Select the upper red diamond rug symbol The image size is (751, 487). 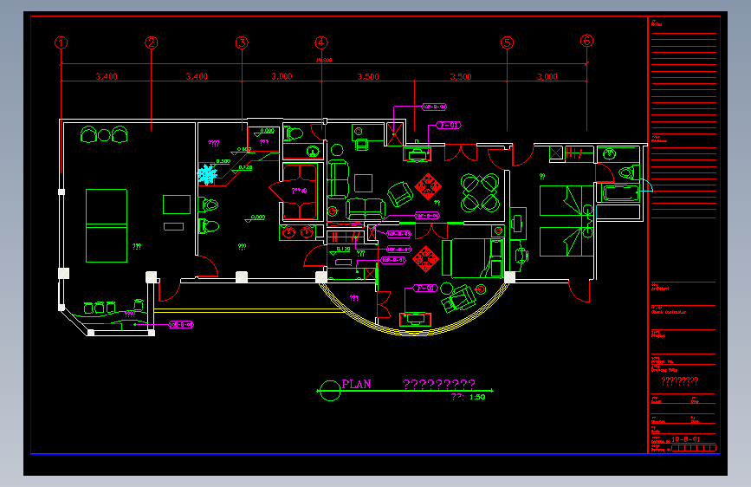click(428, 186)
